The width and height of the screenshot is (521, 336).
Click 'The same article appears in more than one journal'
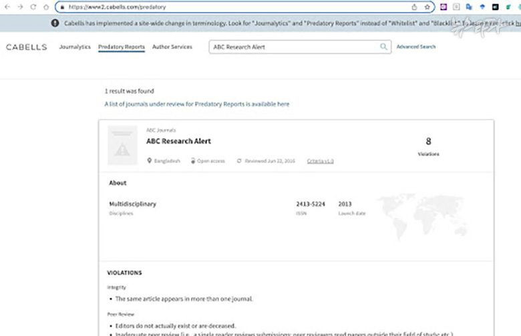click(184, 299)
